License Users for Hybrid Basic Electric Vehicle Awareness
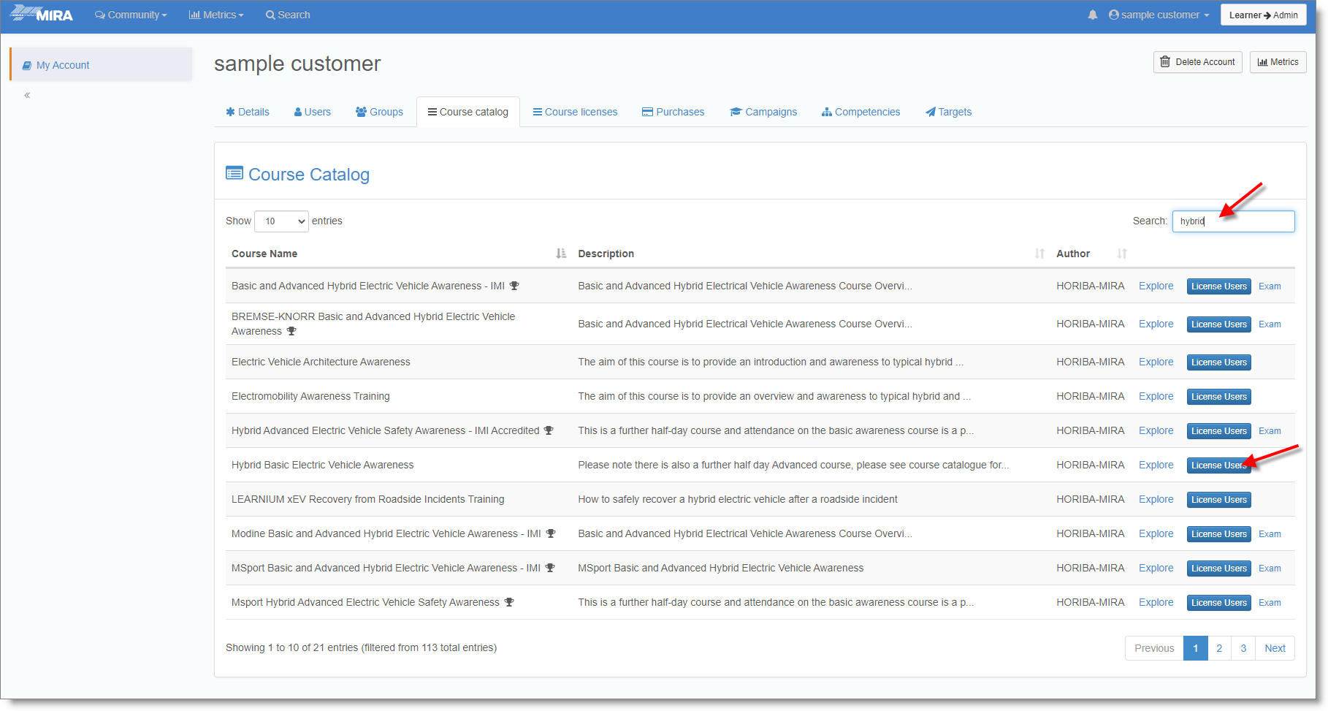The height and width of the screenshot is (711, 1328). pos(1218,465)
